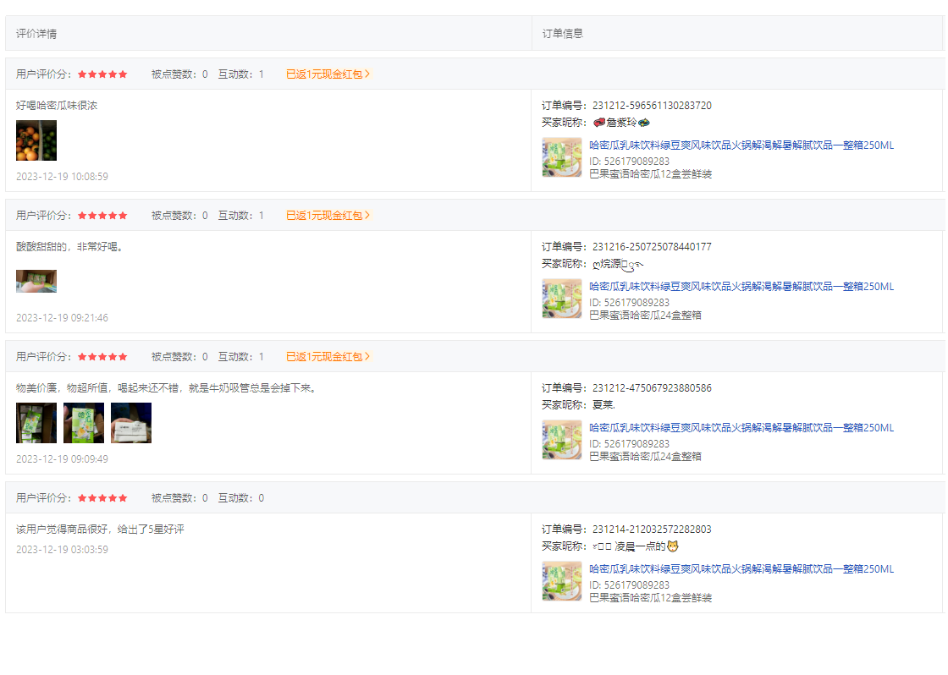Open third review's first green carton photo

coord(36,423)
